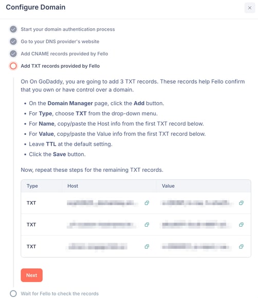
Task: Copy the second TXT record host
Action: pyautogui.click(x=146, y=225)
